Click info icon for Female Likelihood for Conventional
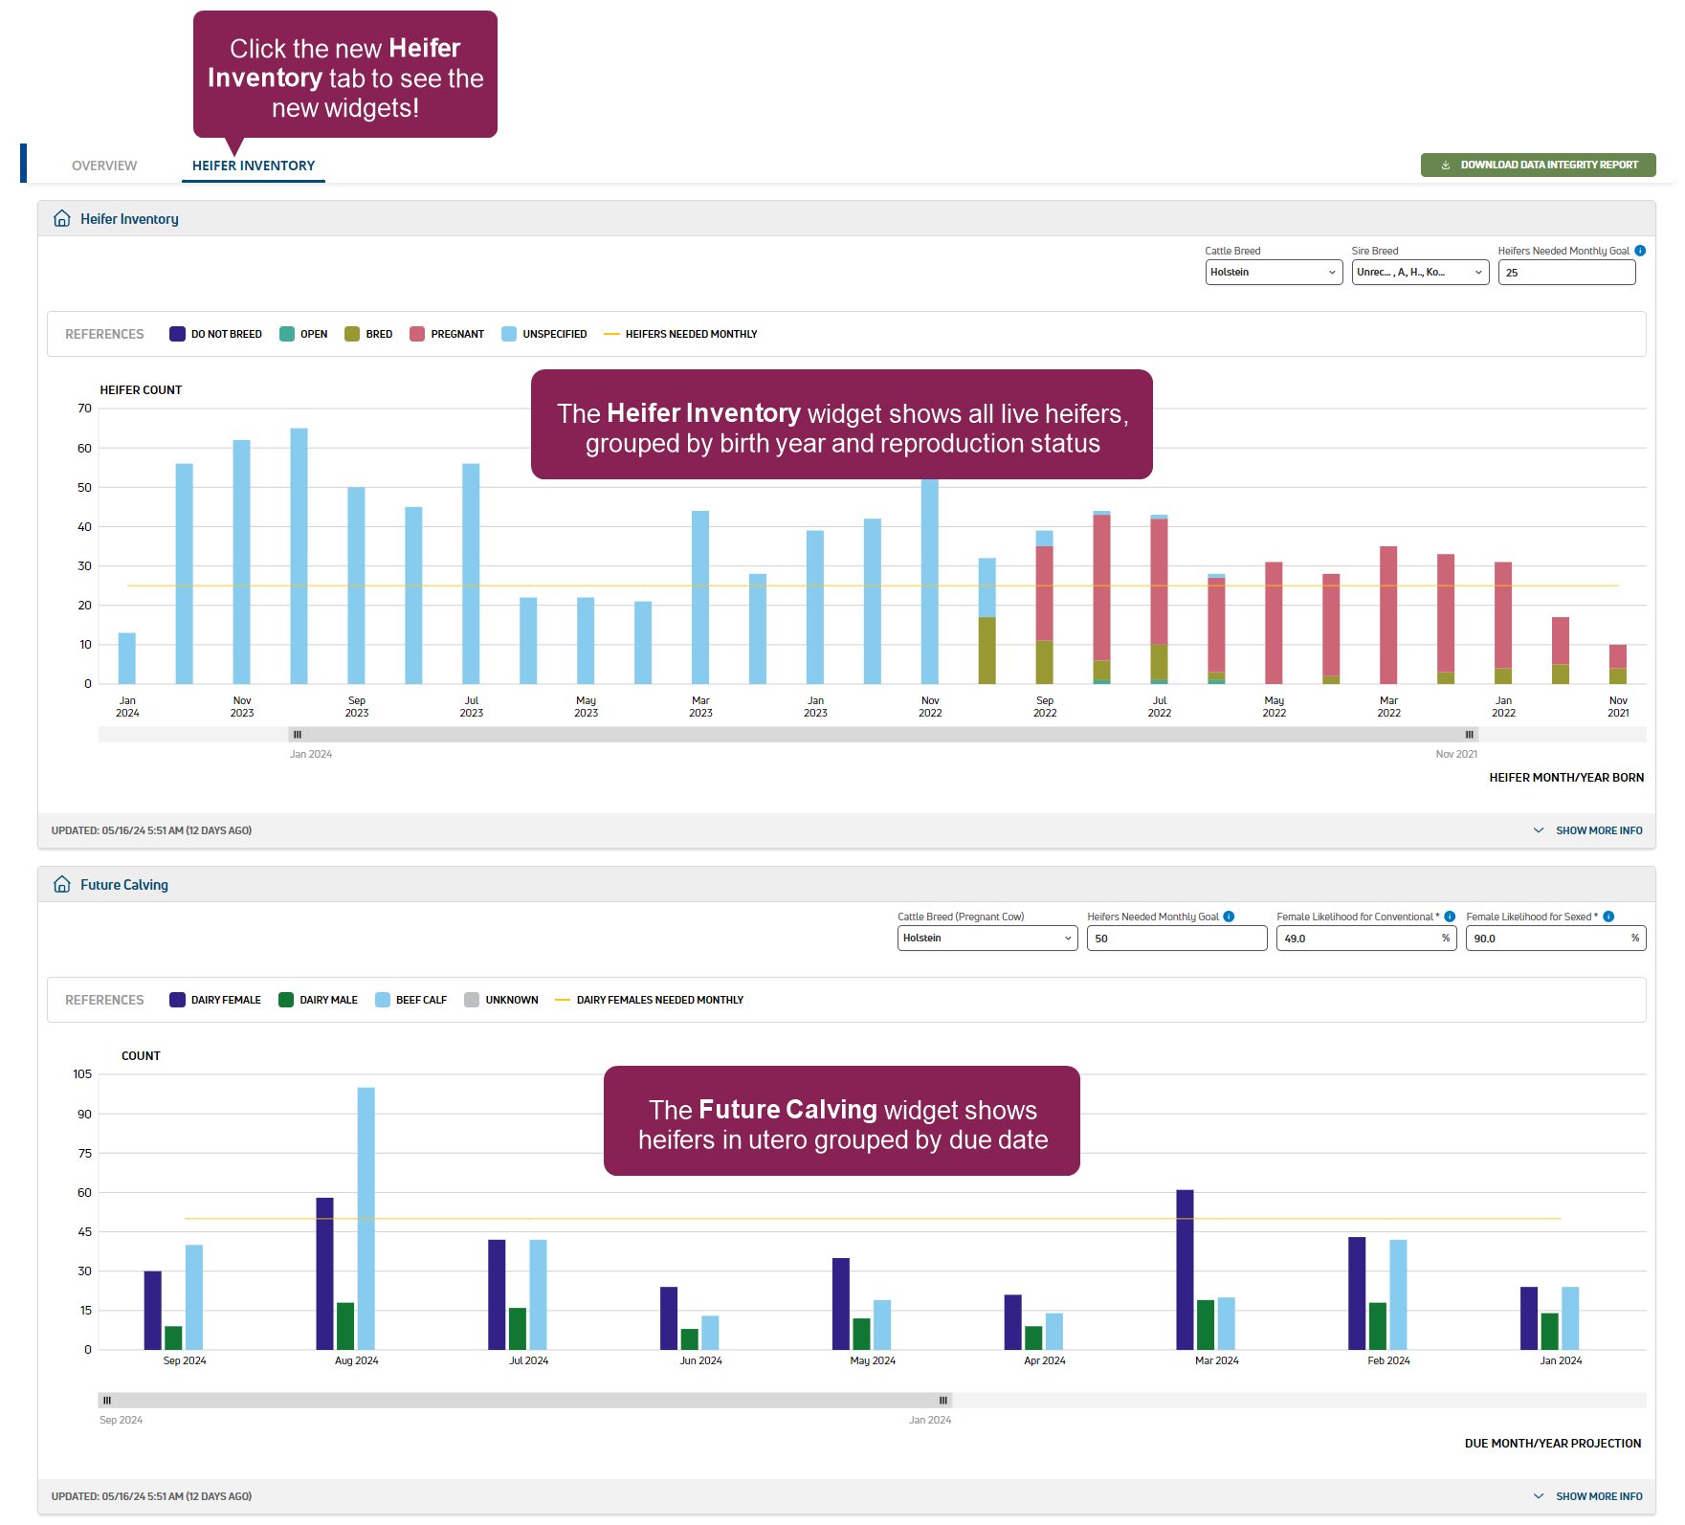 click(1450, 917)
